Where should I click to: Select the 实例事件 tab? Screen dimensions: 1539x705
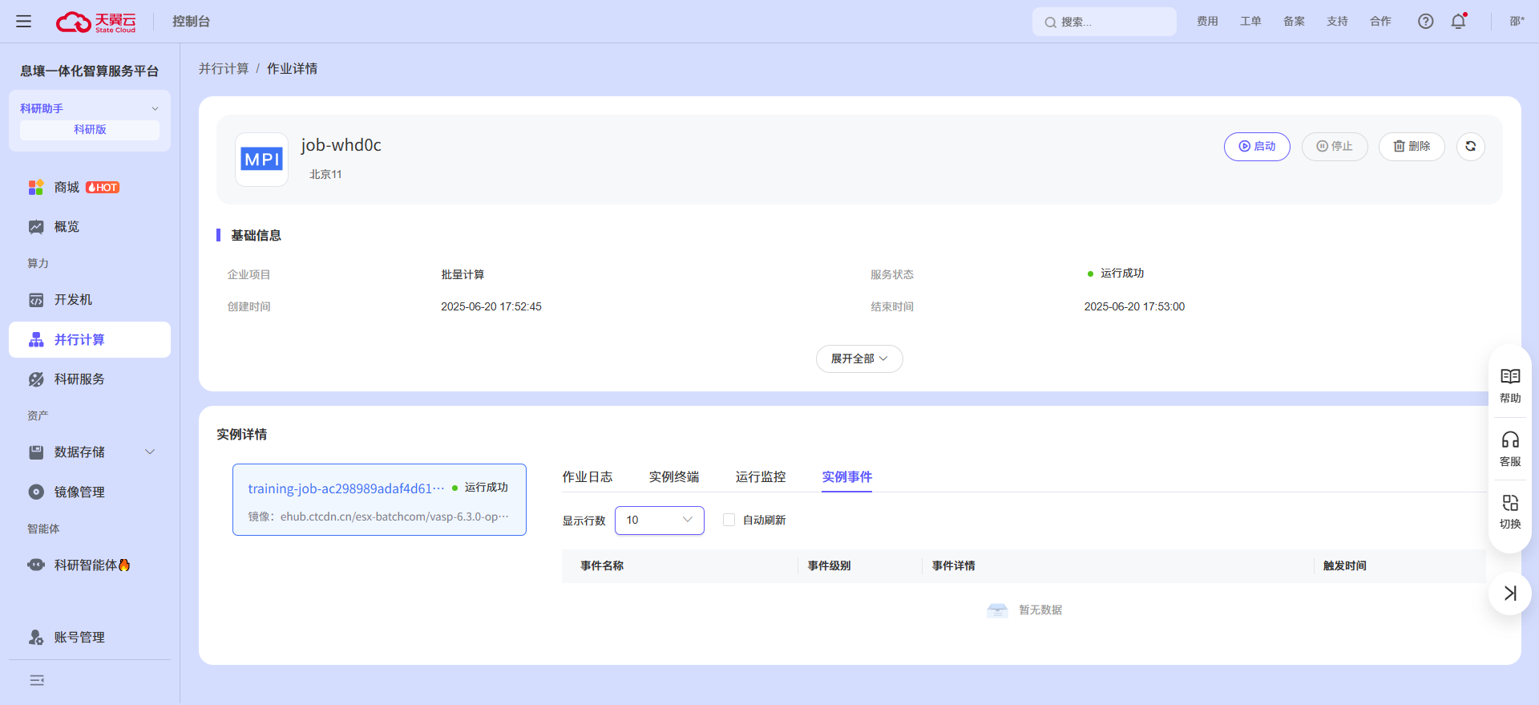(x=847, y=477)
